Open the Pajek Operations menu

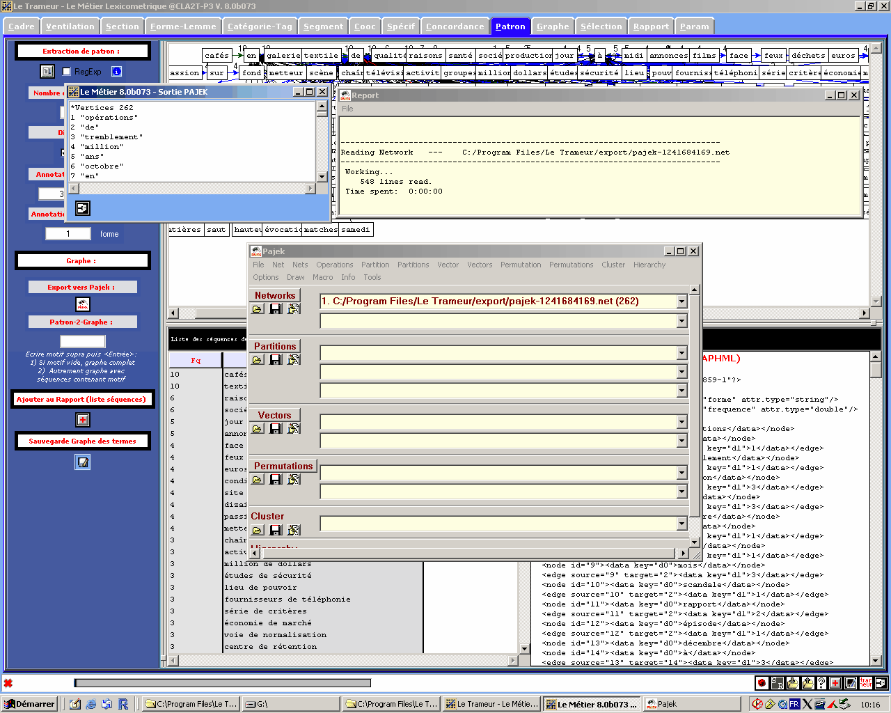tap(335, 265)
